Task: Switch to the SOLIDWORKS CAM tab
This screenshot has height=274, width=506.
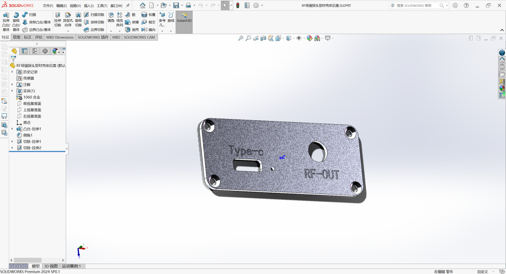Action: (139, 37)
